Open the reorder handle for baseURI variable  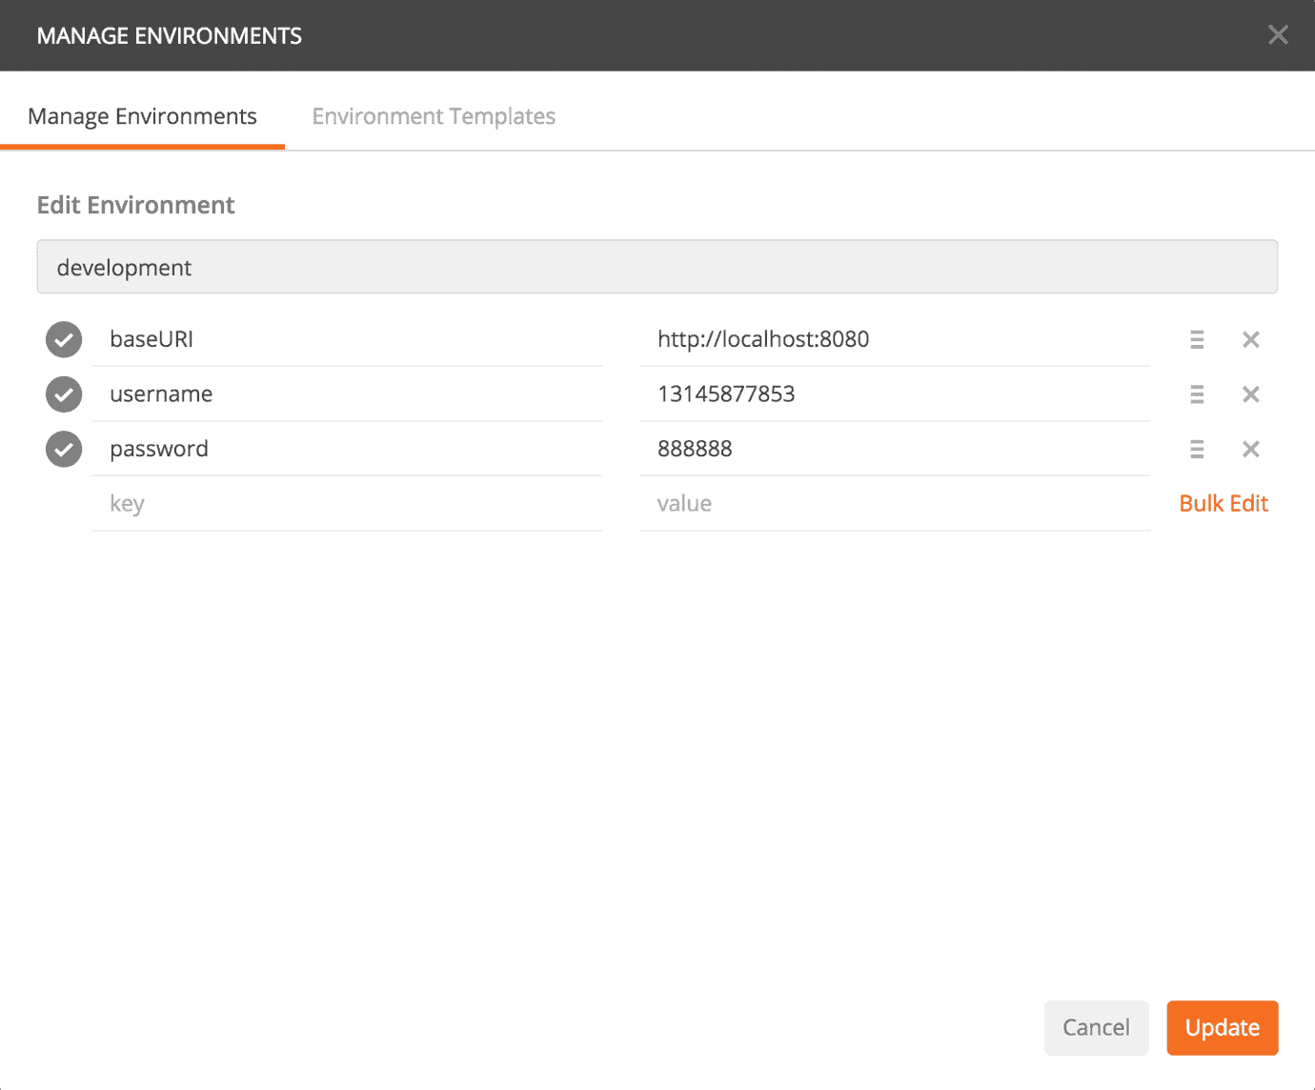click(x=1197, y=339)
